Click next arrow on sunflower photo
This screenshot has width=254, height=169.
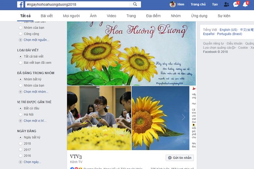[183, 117]
